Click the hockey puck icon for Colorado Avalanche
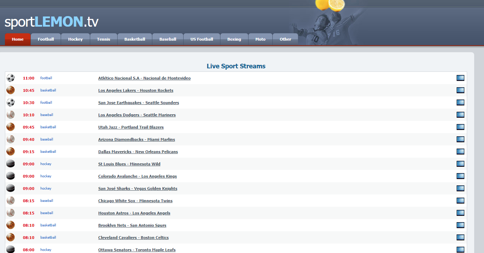The image size is (484, 253). pos(11,176)
